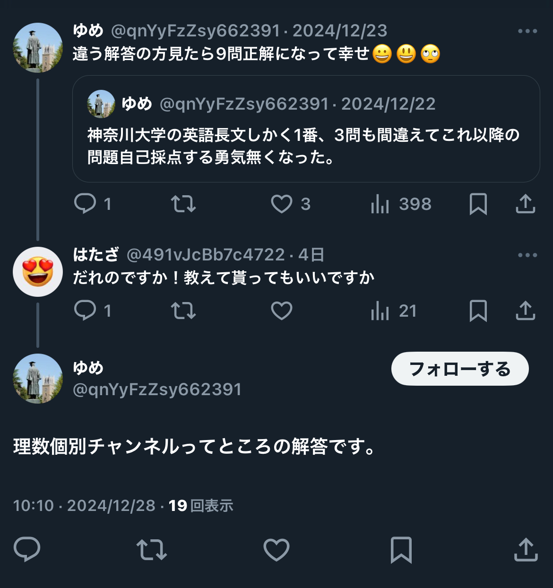The width and height of the screenshot is (553, 588).
Task: Retweet はたざ's reply
Action: pyautogui.click(x=183, y=311)
